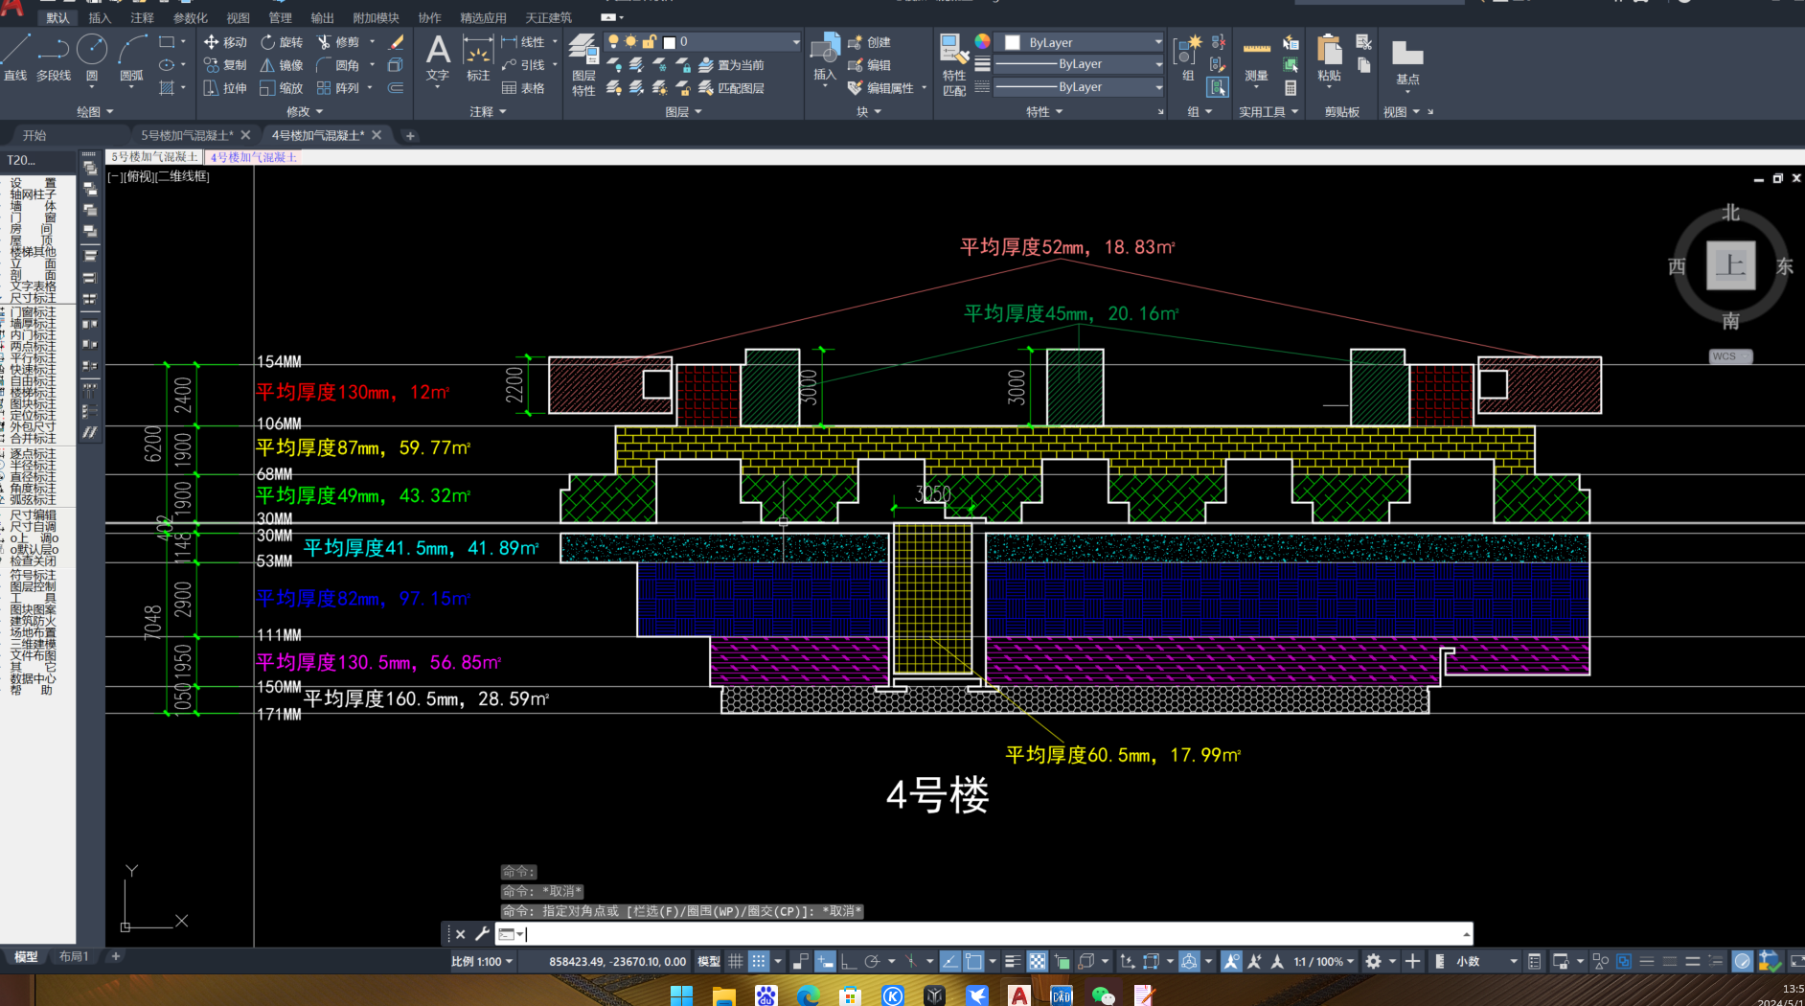Click the 镜像 mirror tool

click(282, 65)
